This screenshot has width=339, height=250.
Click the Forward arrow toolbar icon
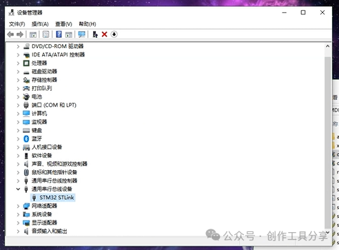[x=20, y=34]
